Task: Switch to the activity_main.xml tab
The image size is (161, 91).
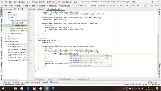Action: point(37,9)
